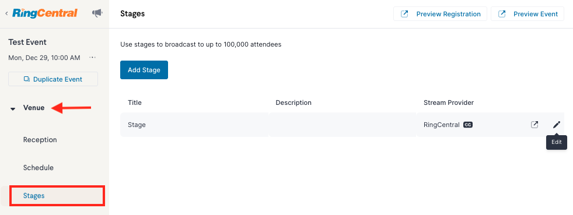Open the megaphone announcements icon

(x=97, y=13)
